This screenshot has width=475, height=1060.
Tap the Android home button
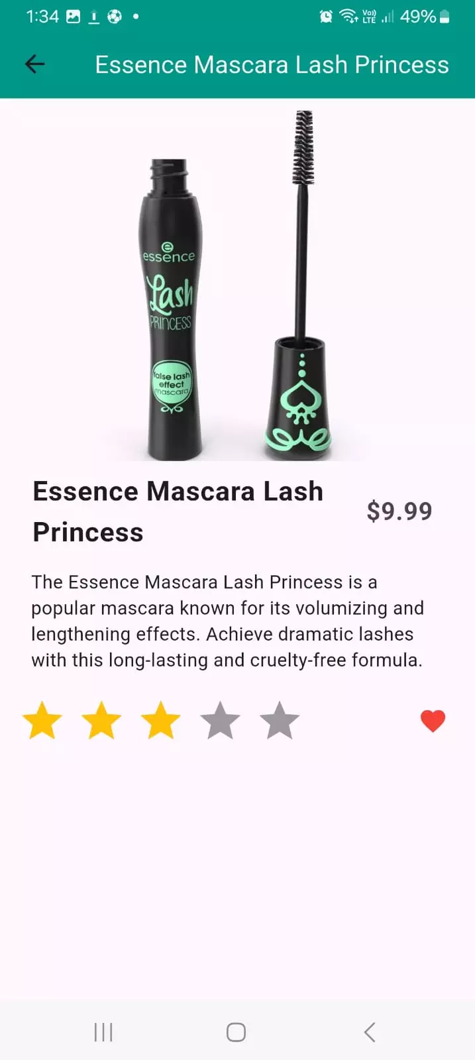[237, 1032]
